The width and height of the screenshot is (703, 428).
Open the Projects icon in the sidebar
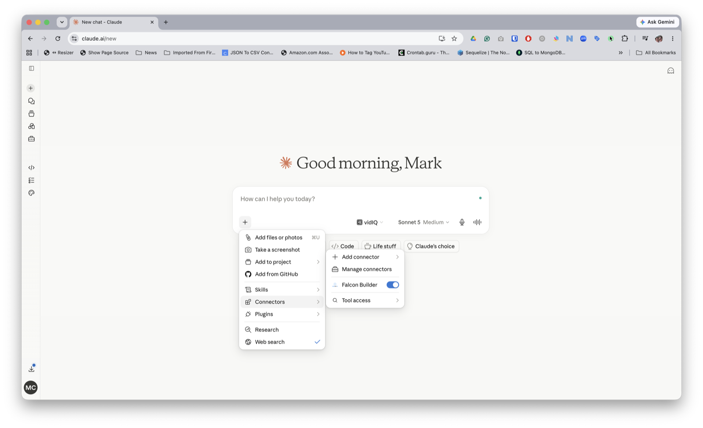tap(31, 114)
